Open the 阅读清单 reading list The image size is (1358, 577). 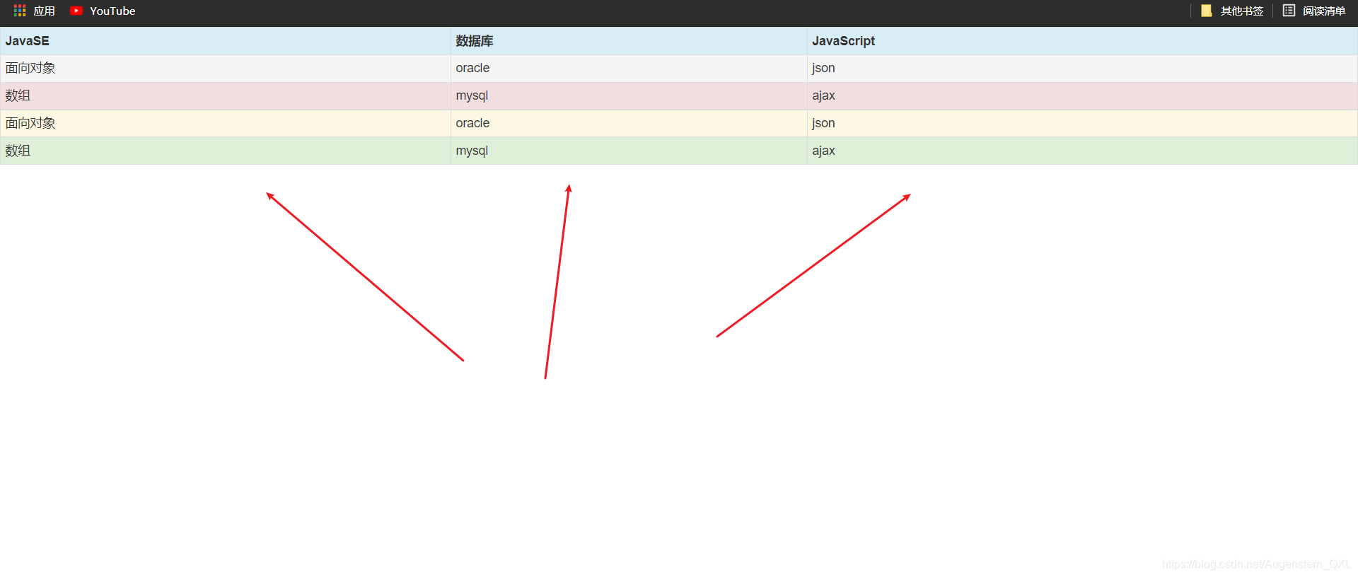(1324, 11)
